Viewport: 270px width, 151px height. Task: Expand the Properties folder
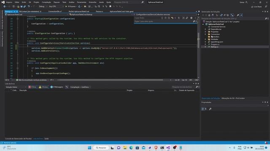205,32
